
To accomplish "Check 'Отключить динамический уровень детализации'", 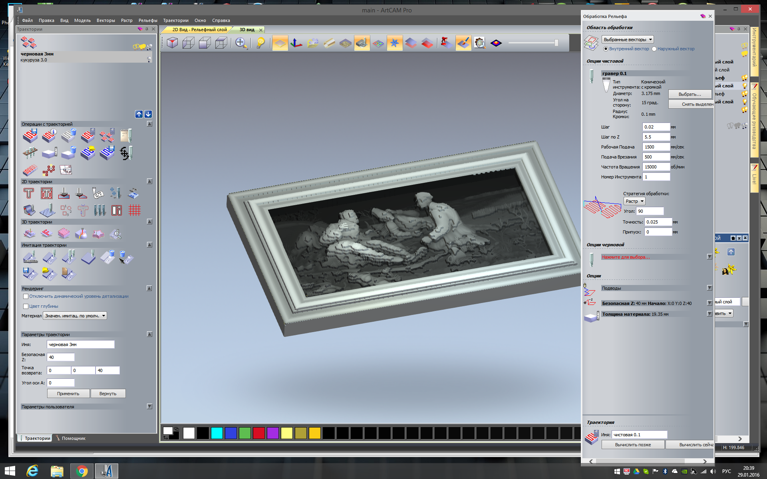I will click(26, 297).
